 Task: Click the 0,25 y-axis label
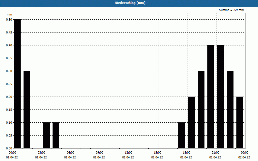pyautogui.click(x=9, y=84)
